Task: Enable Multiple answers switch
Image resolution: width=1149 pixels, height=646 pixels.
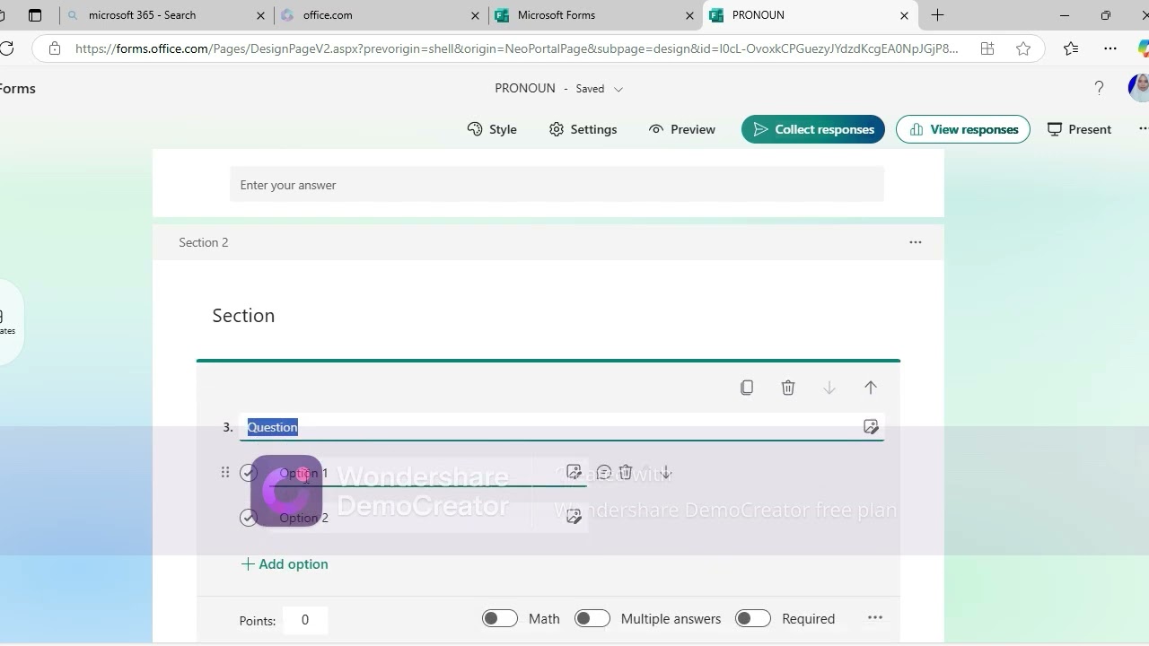Action: point(592,618)
